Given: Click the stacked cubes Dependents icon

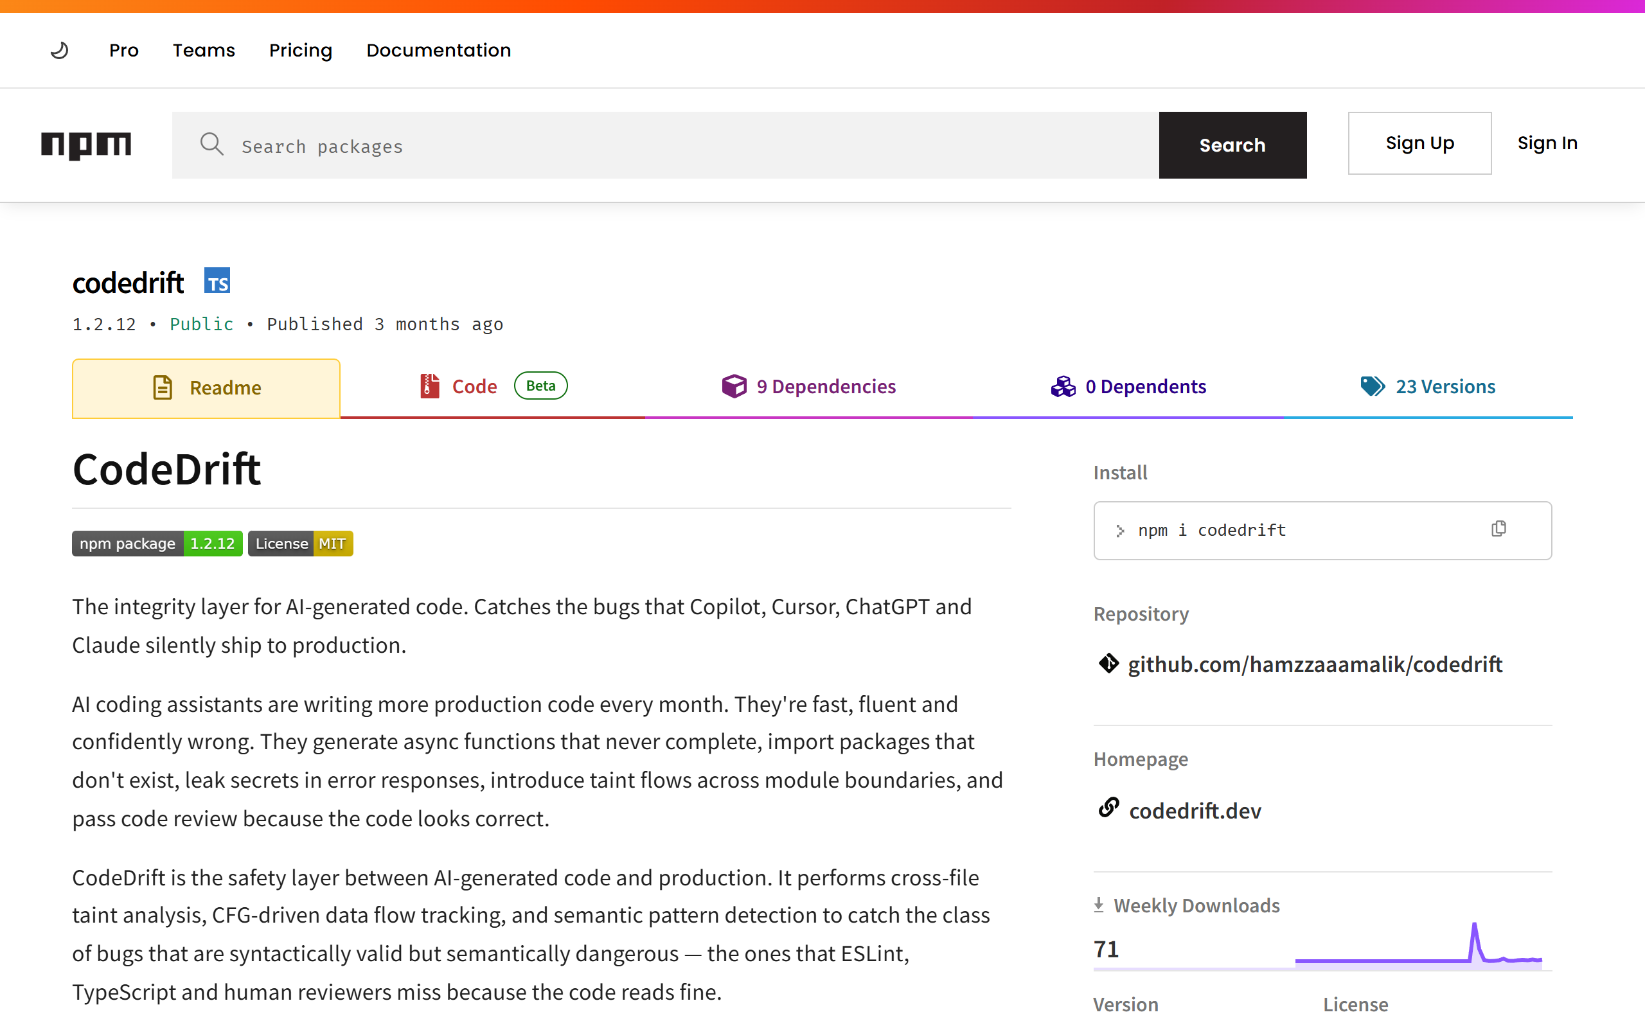Looking at the screenshot, I should tap(1063, 386).
